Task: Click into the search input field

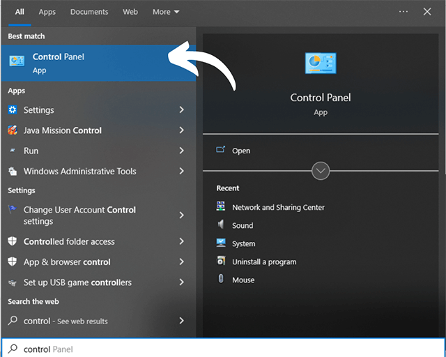Action: pyautogui.click(x=223, y=348)
